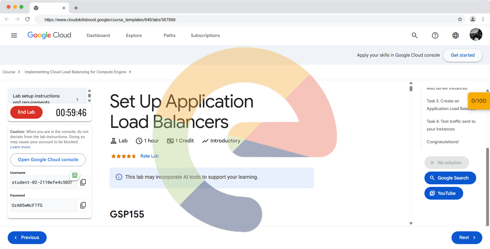Open browser profile icon in toolbar
Image resolution: width=490 pixels, height=249 pixels.
pyautogui.click(x=473, y=19)
